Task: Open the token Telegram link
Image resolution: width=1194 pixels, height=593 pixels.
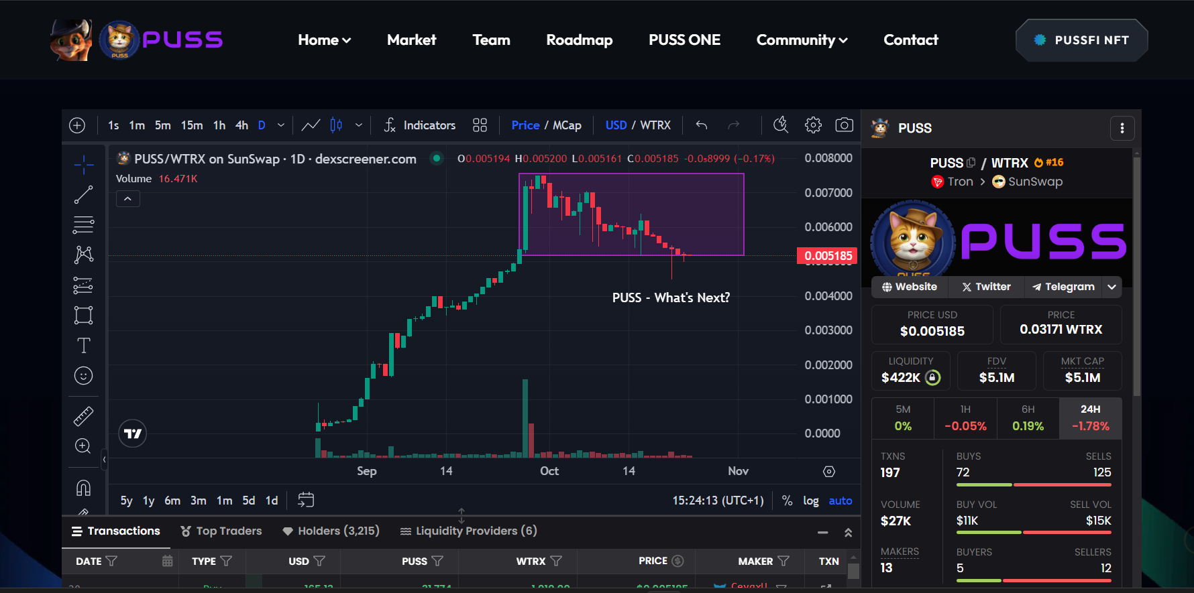Action: coord(1064,287)
